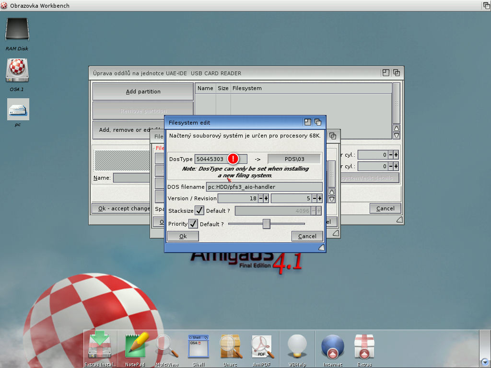The image size is (491, 368).
Task: Launch Unarc archive tool
Action: click(230, 347)
